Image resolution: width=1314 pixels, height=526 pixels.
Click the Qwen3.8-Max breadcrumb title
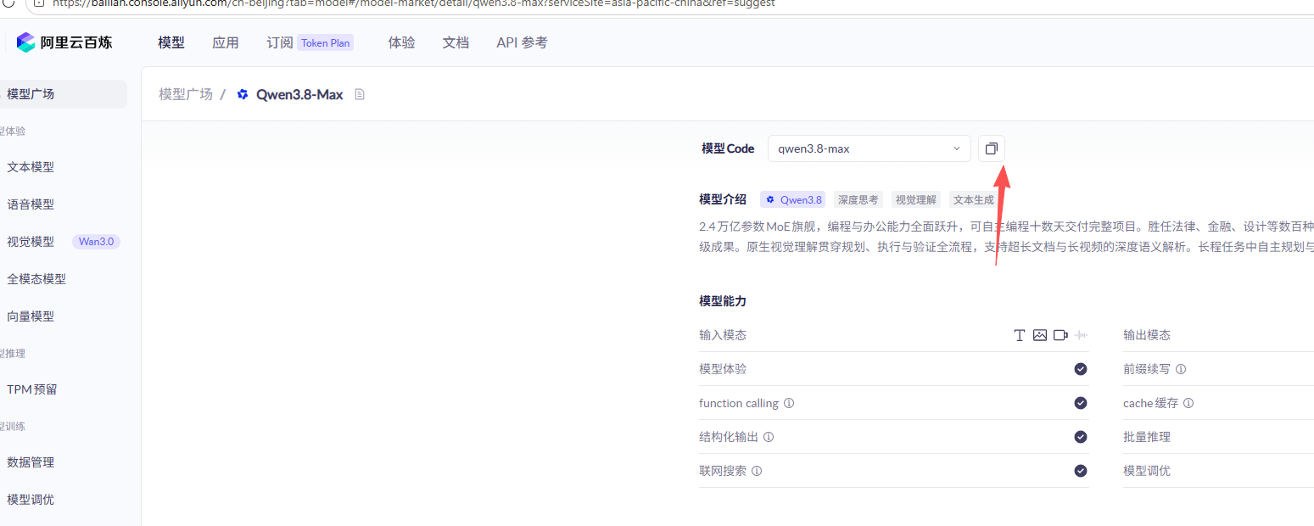tap(299, 94)
